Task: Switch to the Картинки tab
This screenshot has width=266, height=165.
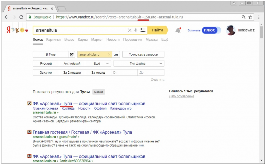Action: (x=54, y=39)
